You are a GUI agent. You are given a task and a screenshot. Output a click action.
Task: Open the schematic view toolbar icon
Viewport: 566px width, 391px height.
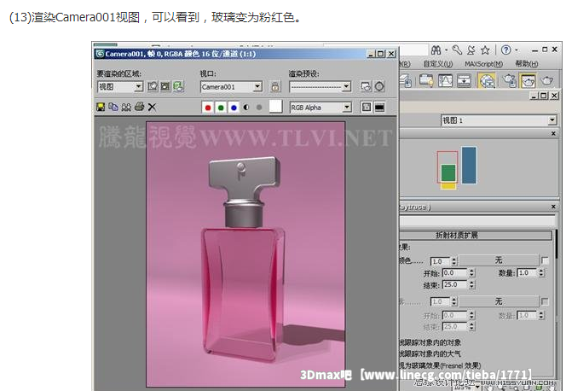465,80
